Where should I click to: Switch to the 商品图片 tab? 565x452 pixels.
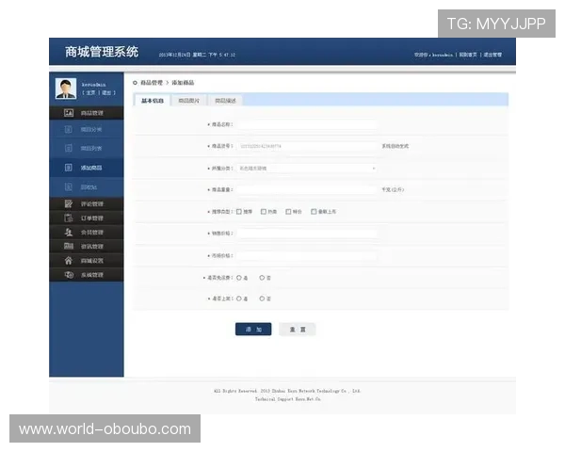(189, 101)
